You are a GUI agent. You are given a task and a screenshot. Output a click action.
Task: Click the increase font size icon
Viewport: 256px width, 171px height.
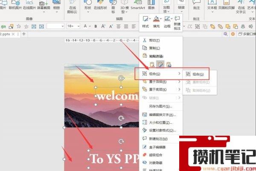(103, 26)
